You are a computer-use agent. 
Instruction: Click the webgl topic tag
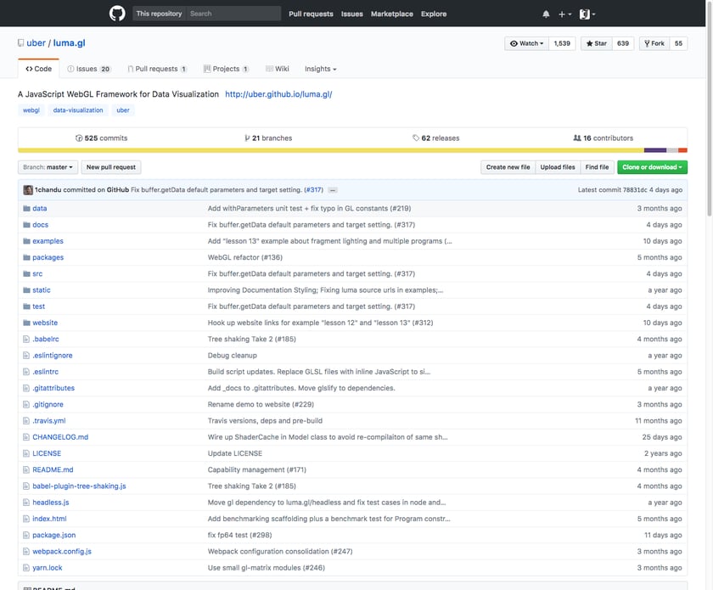pos(31,110)
